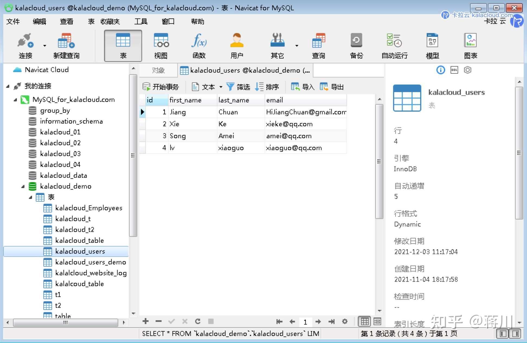Click the 导出 export button
527x343 pixels.
[x=332, y=87]
